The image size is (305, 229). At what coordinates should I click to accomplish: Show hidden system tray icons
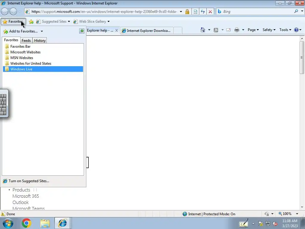pyautogui.click(x=253, y=223)
